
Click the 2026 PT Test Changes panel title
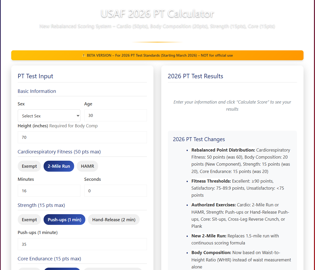(x=199, y=139)
